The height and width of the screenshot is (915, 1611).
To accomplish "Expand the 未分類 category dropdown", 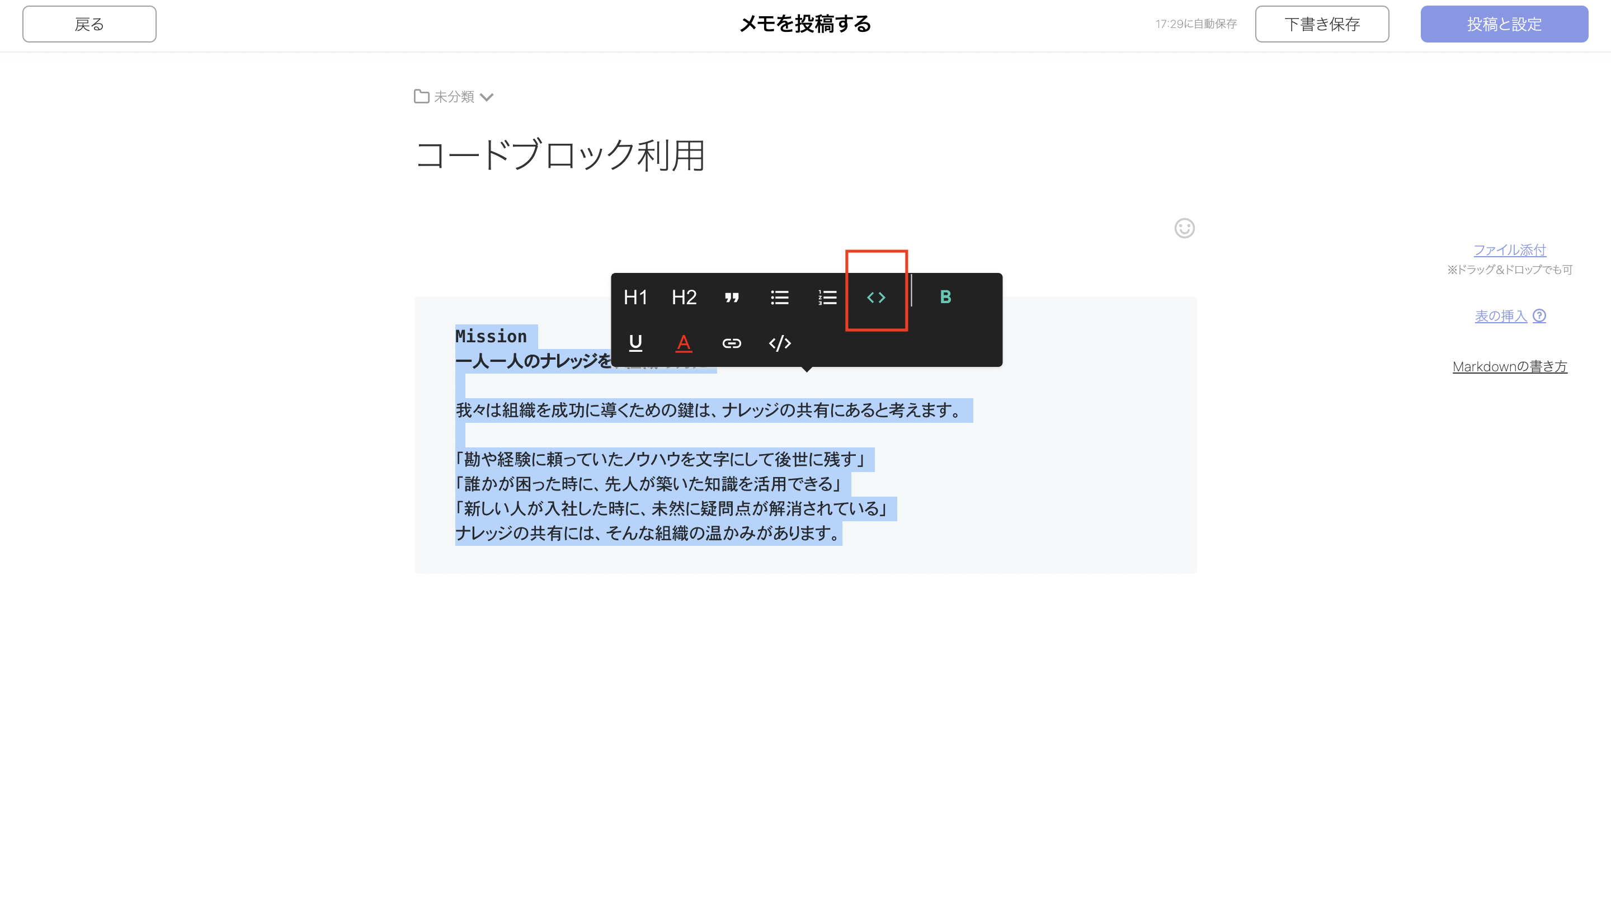I will point(486,97).
